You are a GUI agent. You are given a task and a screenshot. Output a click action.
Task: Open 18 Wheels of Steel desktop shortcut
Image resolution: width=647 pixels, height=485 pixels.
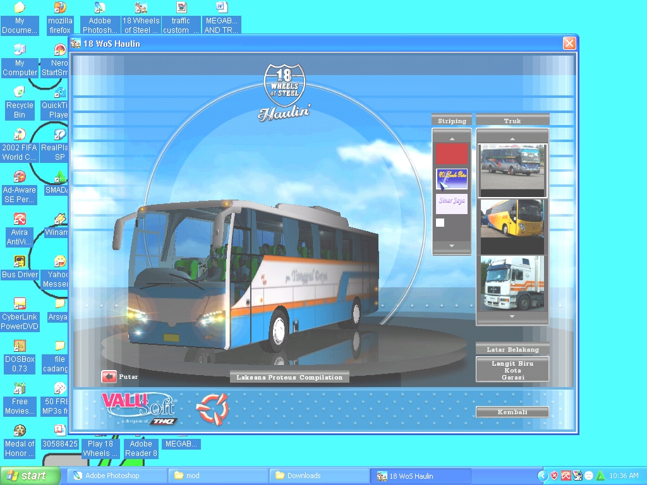tap(141, 17)
